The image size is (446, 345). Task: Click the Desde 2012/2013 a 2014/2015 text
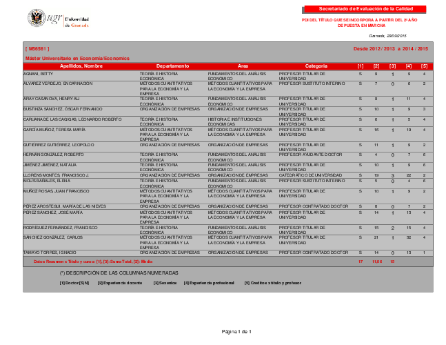(391, 49)
